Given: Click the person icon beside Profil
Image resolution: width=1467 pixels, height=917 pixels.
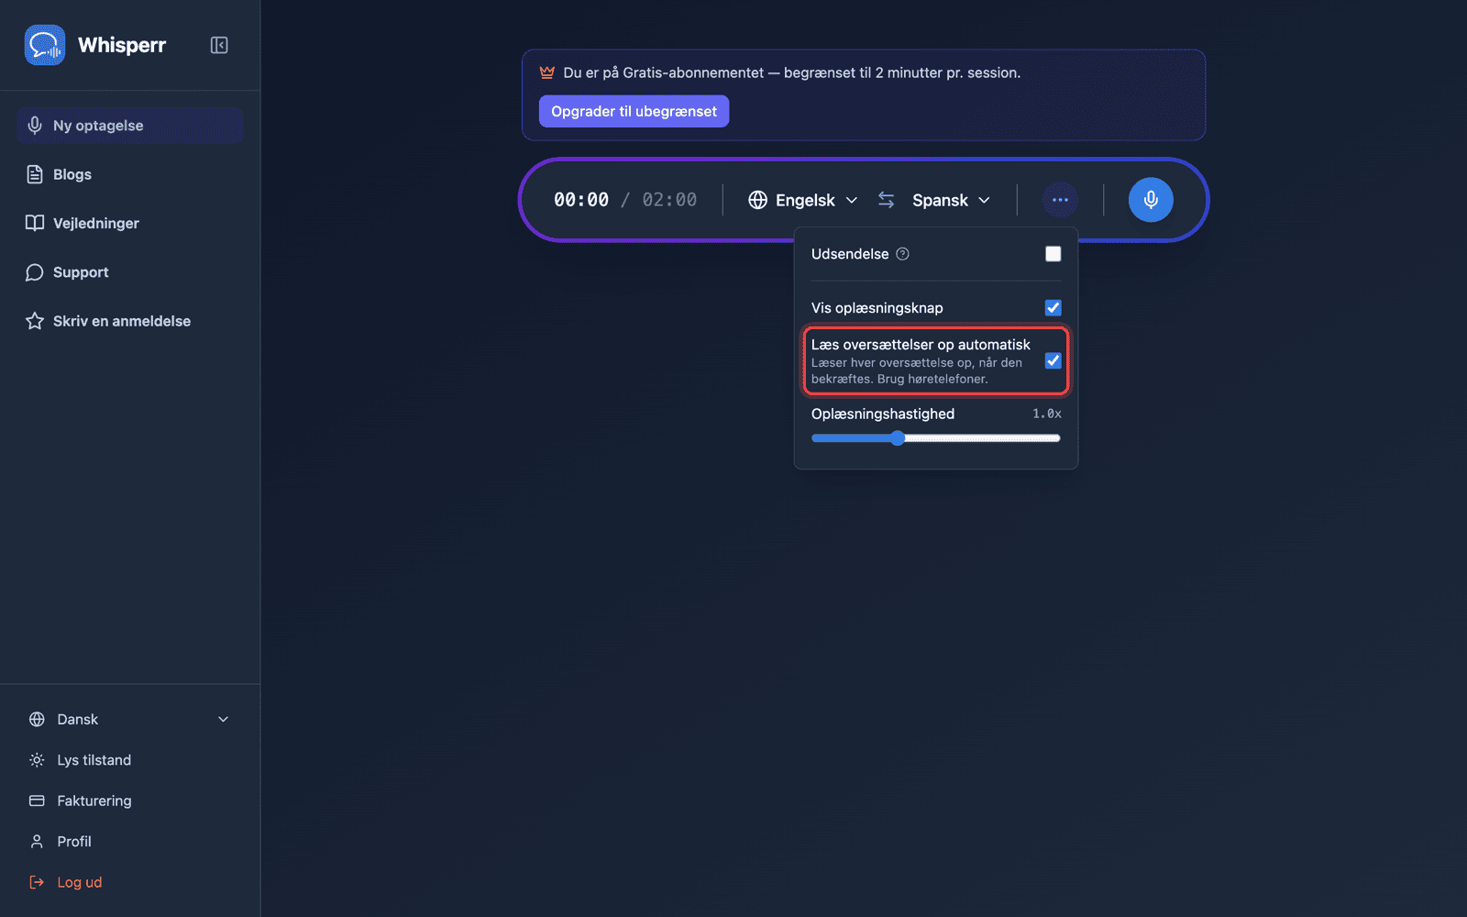Looking at the screenshot, I should coord(37,842).
